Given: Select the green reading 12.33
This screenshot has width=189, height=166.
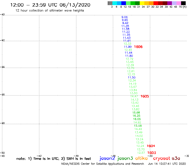Looking at the screenshot, I should point(127,44).
